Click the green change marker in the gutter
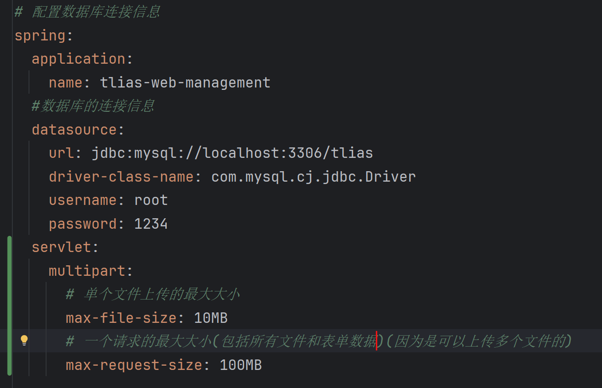602x388 pixels. coord(10,305)
